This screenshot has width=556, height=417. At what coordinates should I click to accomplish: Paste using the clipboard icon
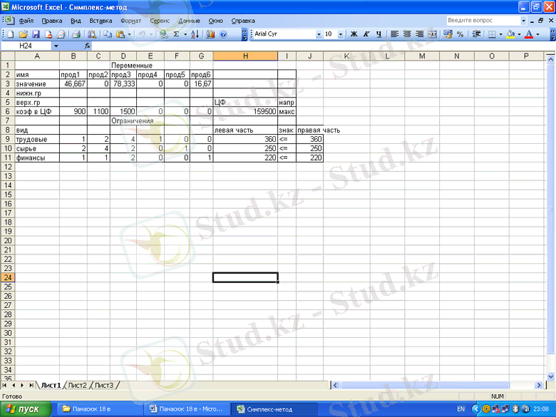click(120, 34)
